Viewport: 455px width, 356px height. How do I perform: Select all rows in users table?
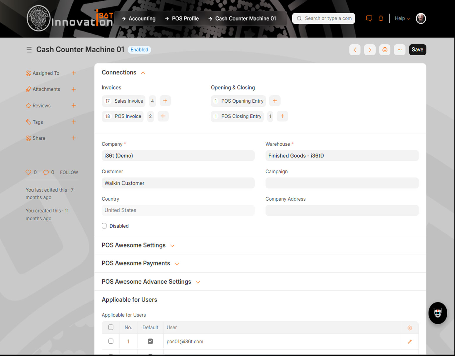pyautogui.click(x=111, y=327)
